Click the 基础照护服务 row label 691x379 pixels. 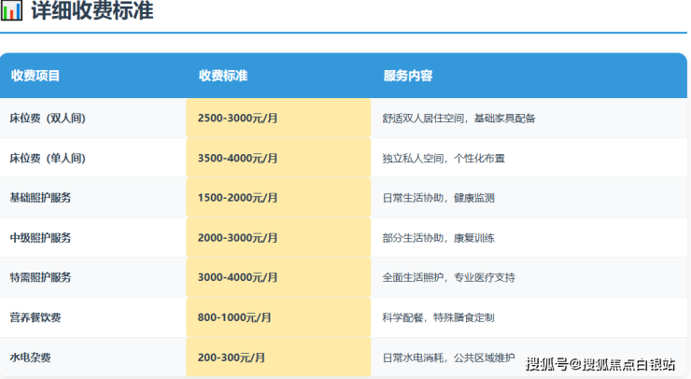(x=40, y=198)
